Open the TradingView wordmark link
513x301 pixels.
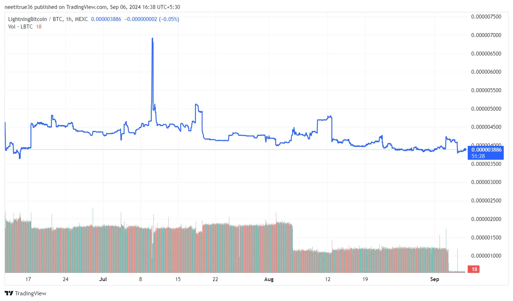(30, 293)
